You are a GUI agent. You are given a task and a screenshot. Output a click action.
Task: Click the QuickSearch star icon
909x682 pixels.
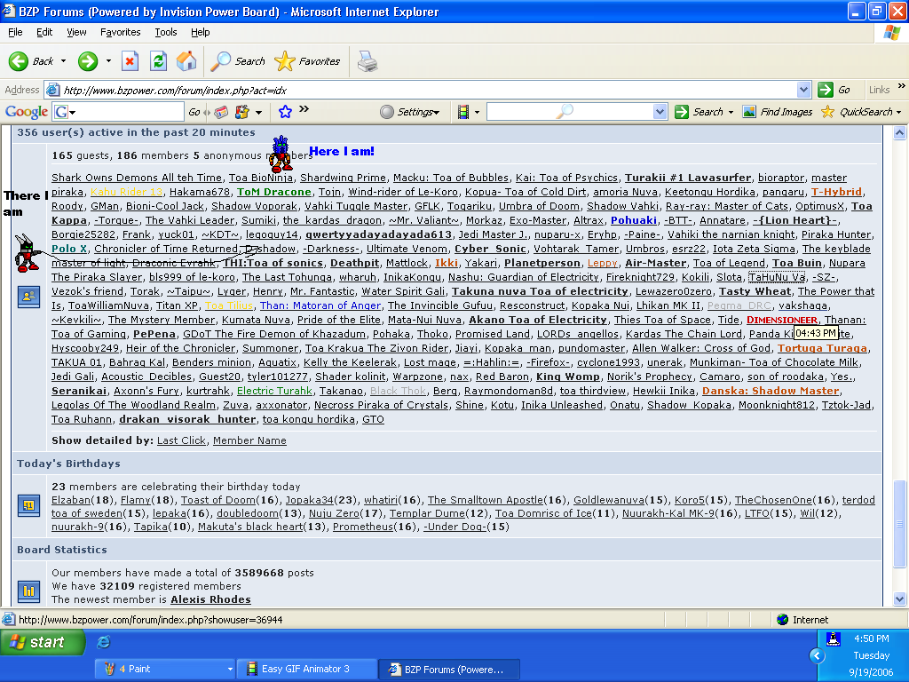coord(828,111)
